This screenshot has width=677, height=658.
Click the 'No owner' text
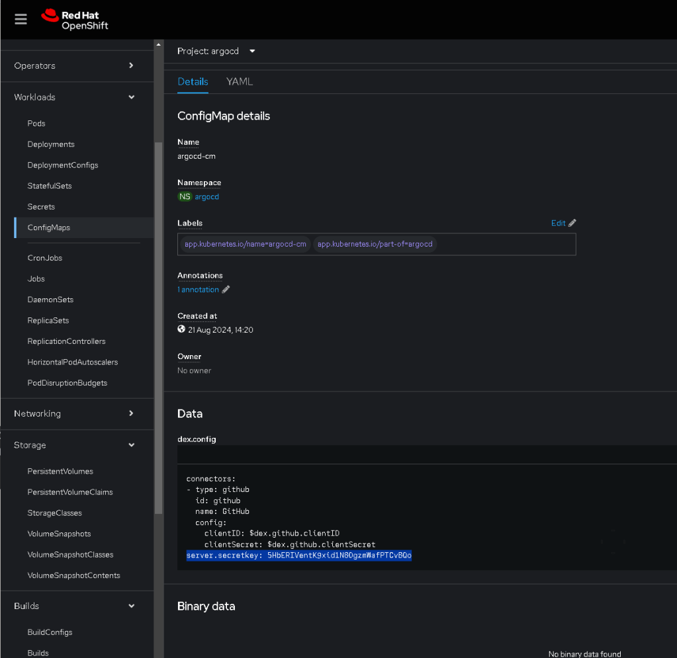(195, 370)
